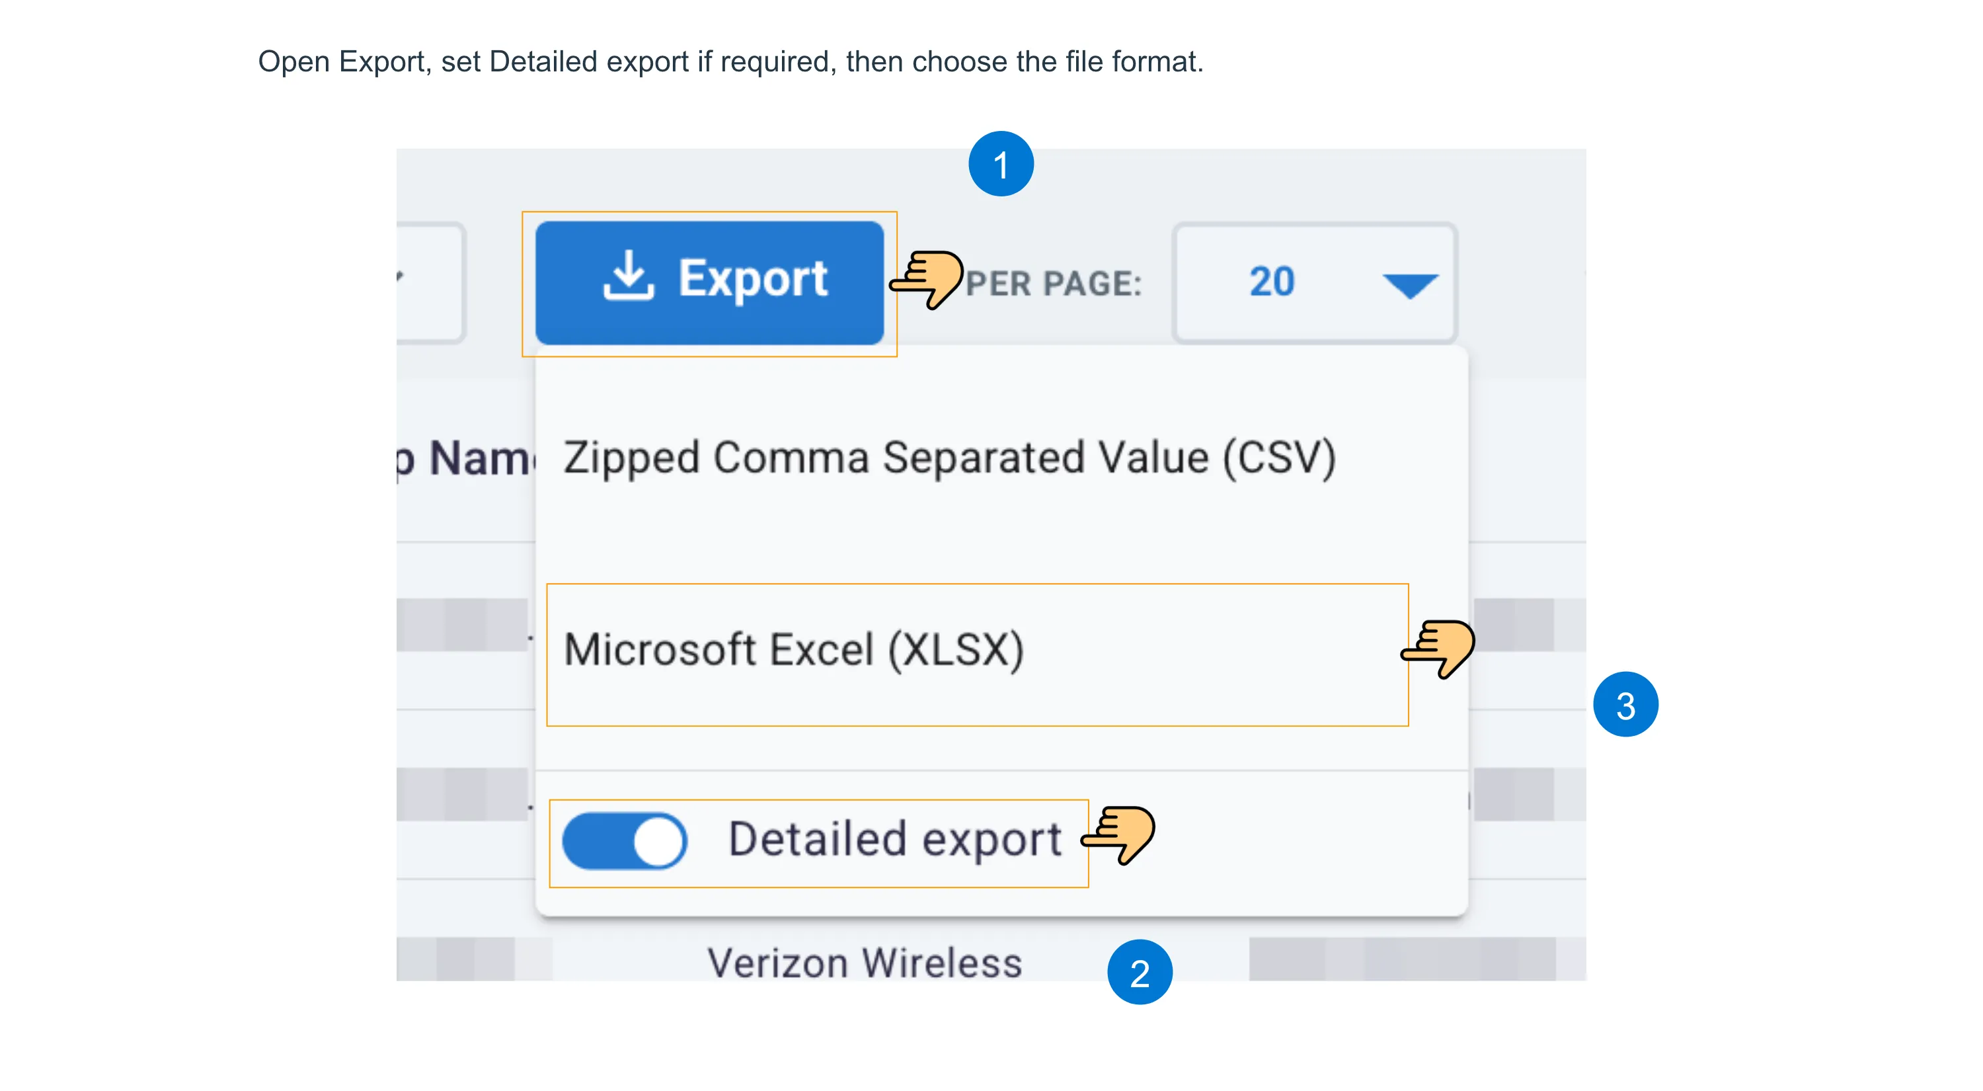This screenshot has height=1091, width=1983.
Task: Click the pointing hand beside Export
Action: [x=926, y=278]
